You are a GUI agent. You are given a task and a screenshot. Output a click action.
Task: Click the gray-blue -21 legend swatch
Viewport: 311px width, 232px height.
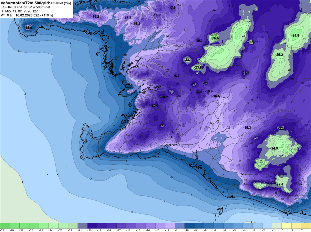coord(82,226)
